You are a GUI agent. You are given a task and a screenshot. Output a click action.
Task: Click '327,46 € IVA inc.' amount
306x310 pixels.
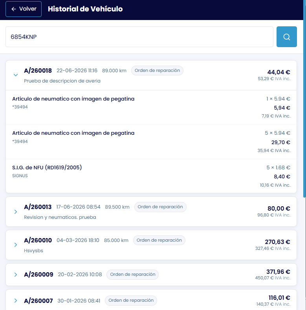click(x=273, y=249)
